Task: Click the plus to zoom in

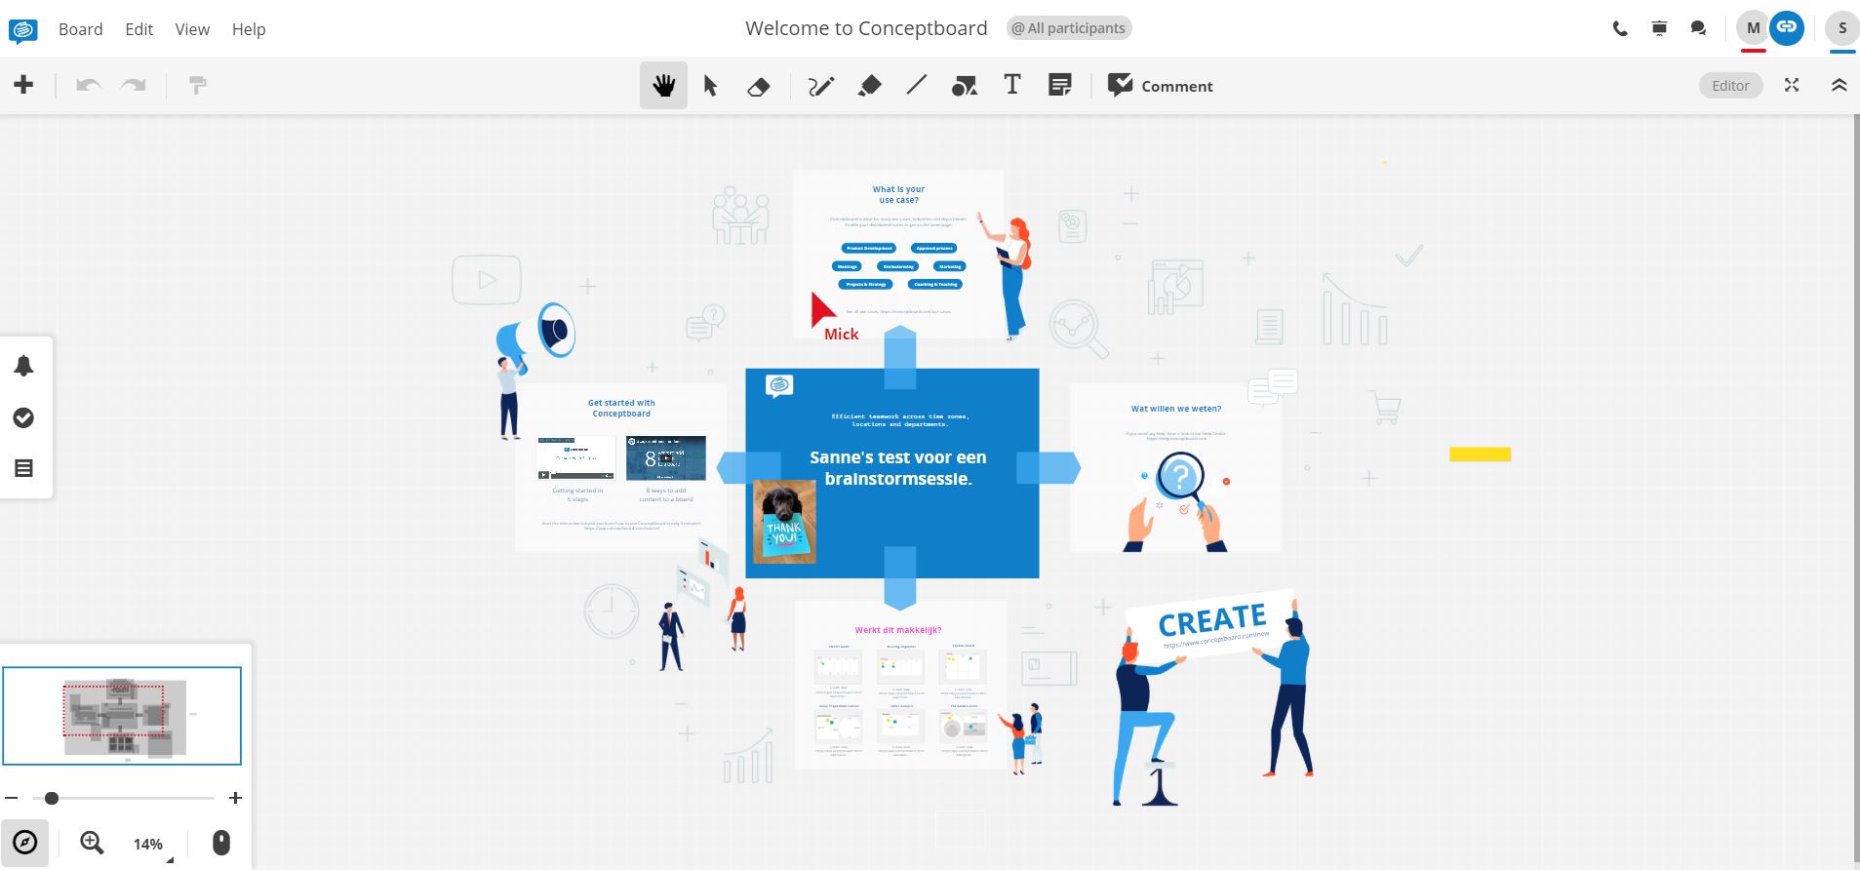Action: (235, 798)
